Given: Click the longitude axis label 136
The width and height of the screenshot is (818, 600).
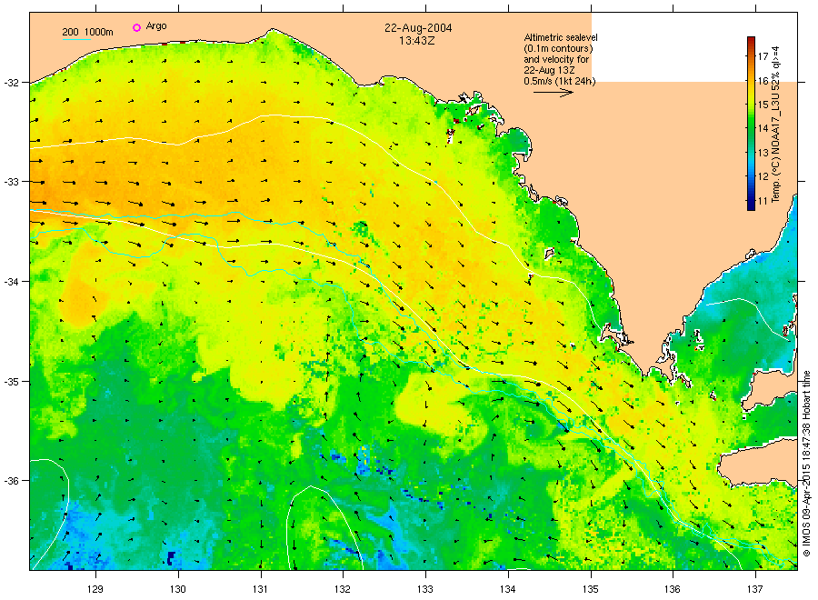Looking at the screenshot, I should (x=673, y=589).
